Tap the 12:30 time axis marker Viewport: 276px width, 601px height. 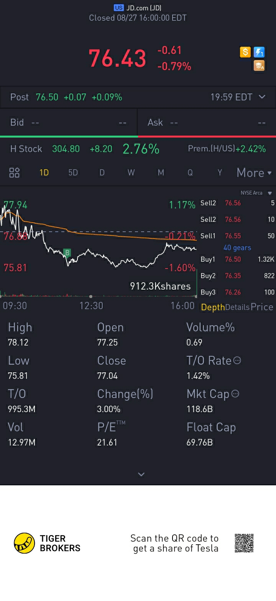pyautogui.click(x=91, y=306)
